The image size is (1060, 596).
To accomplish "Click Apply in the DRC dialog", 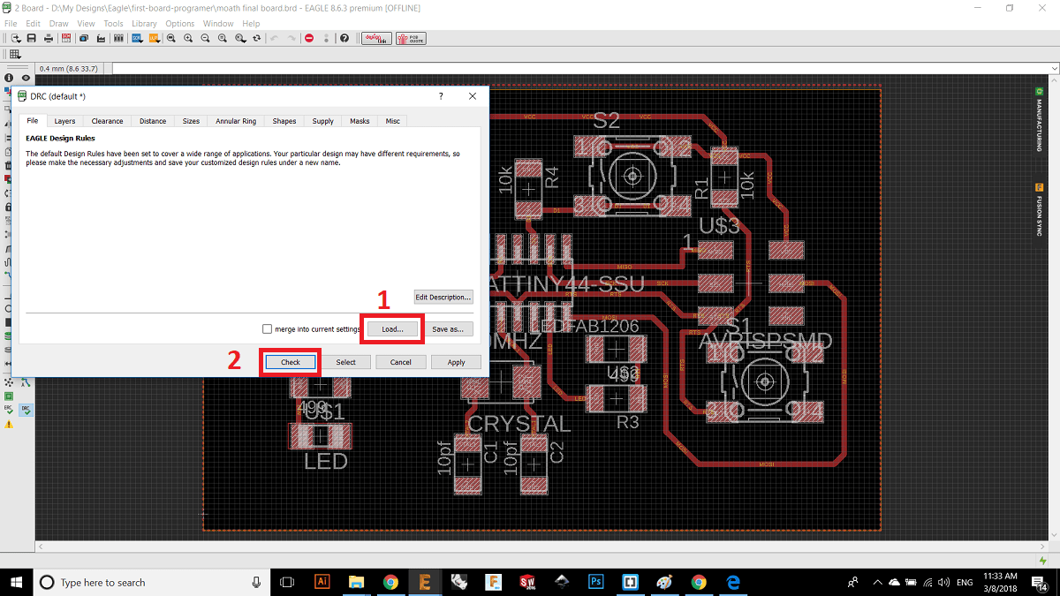I will 457,362.
